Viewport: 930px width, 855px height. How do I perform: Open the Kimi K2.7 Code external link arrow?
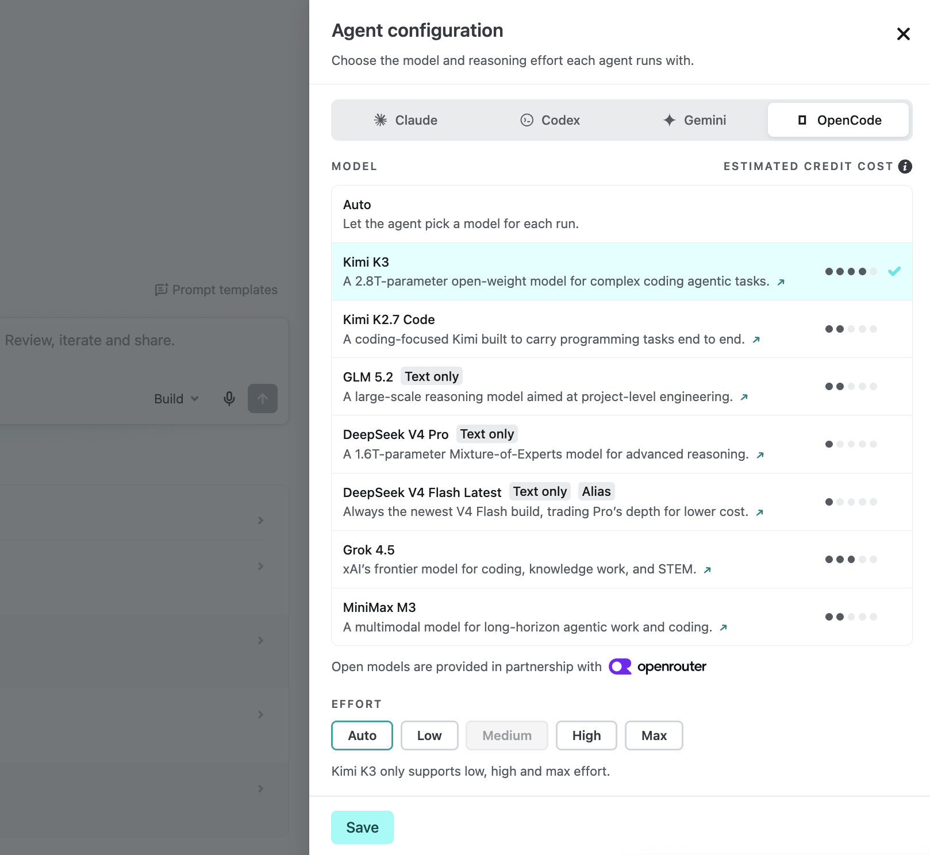(756, 340)
